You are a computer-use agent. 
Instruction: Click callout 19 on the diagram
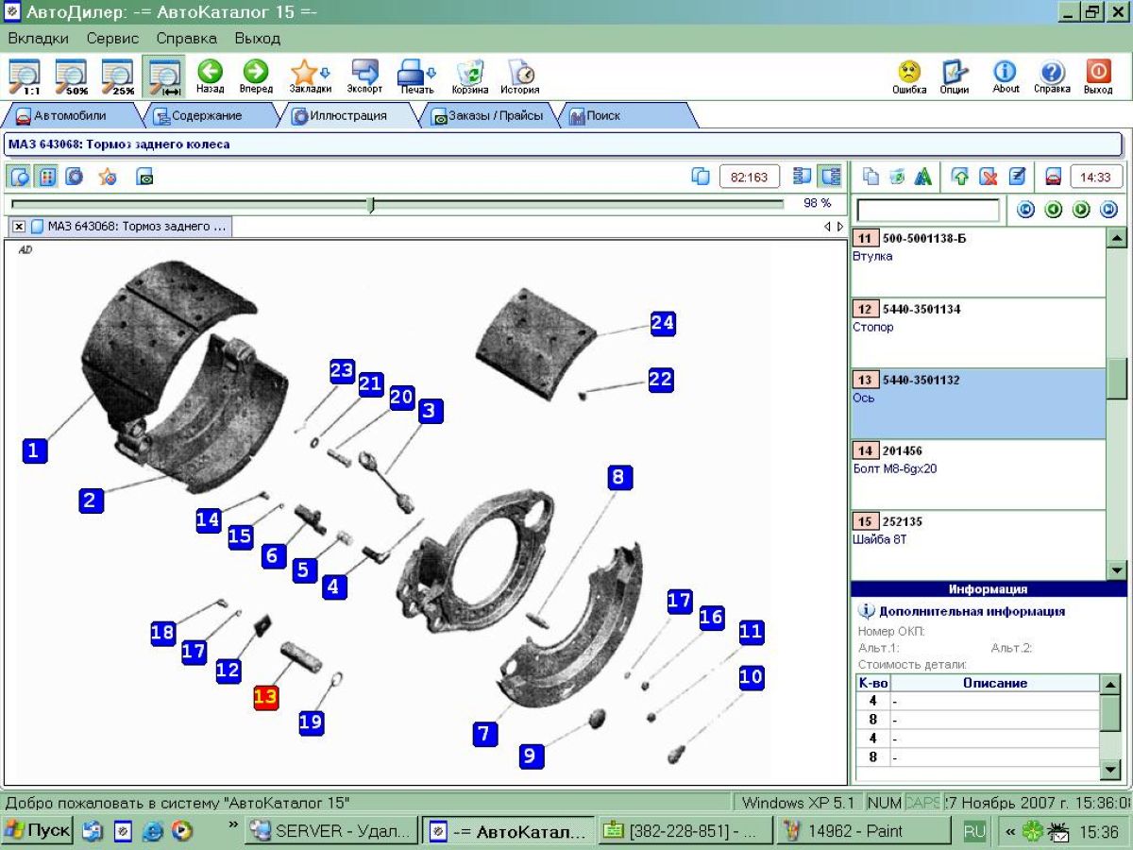(x=311, y=722)
